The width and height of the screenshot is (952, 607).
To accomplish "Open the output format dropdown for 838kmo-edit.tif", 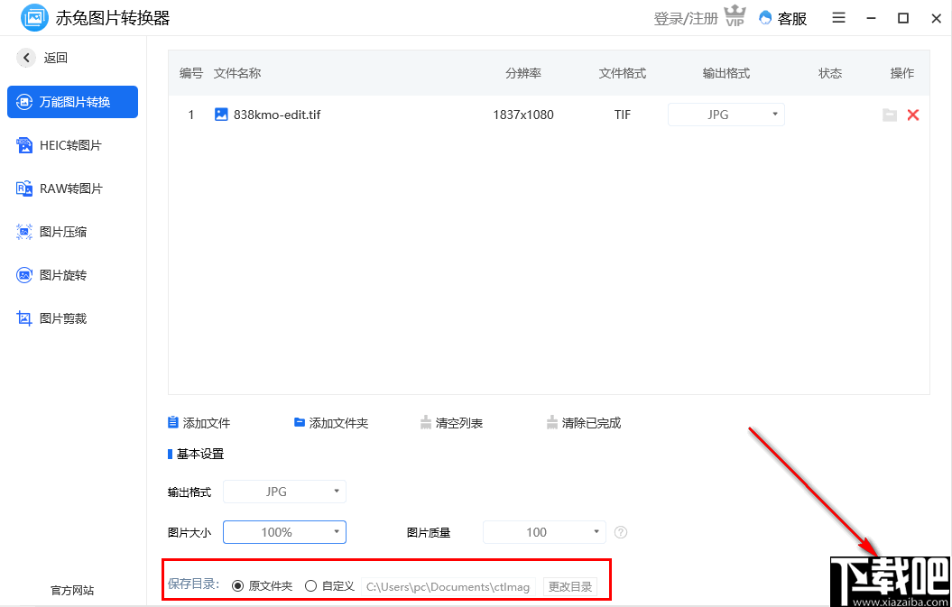I will 726,115.
